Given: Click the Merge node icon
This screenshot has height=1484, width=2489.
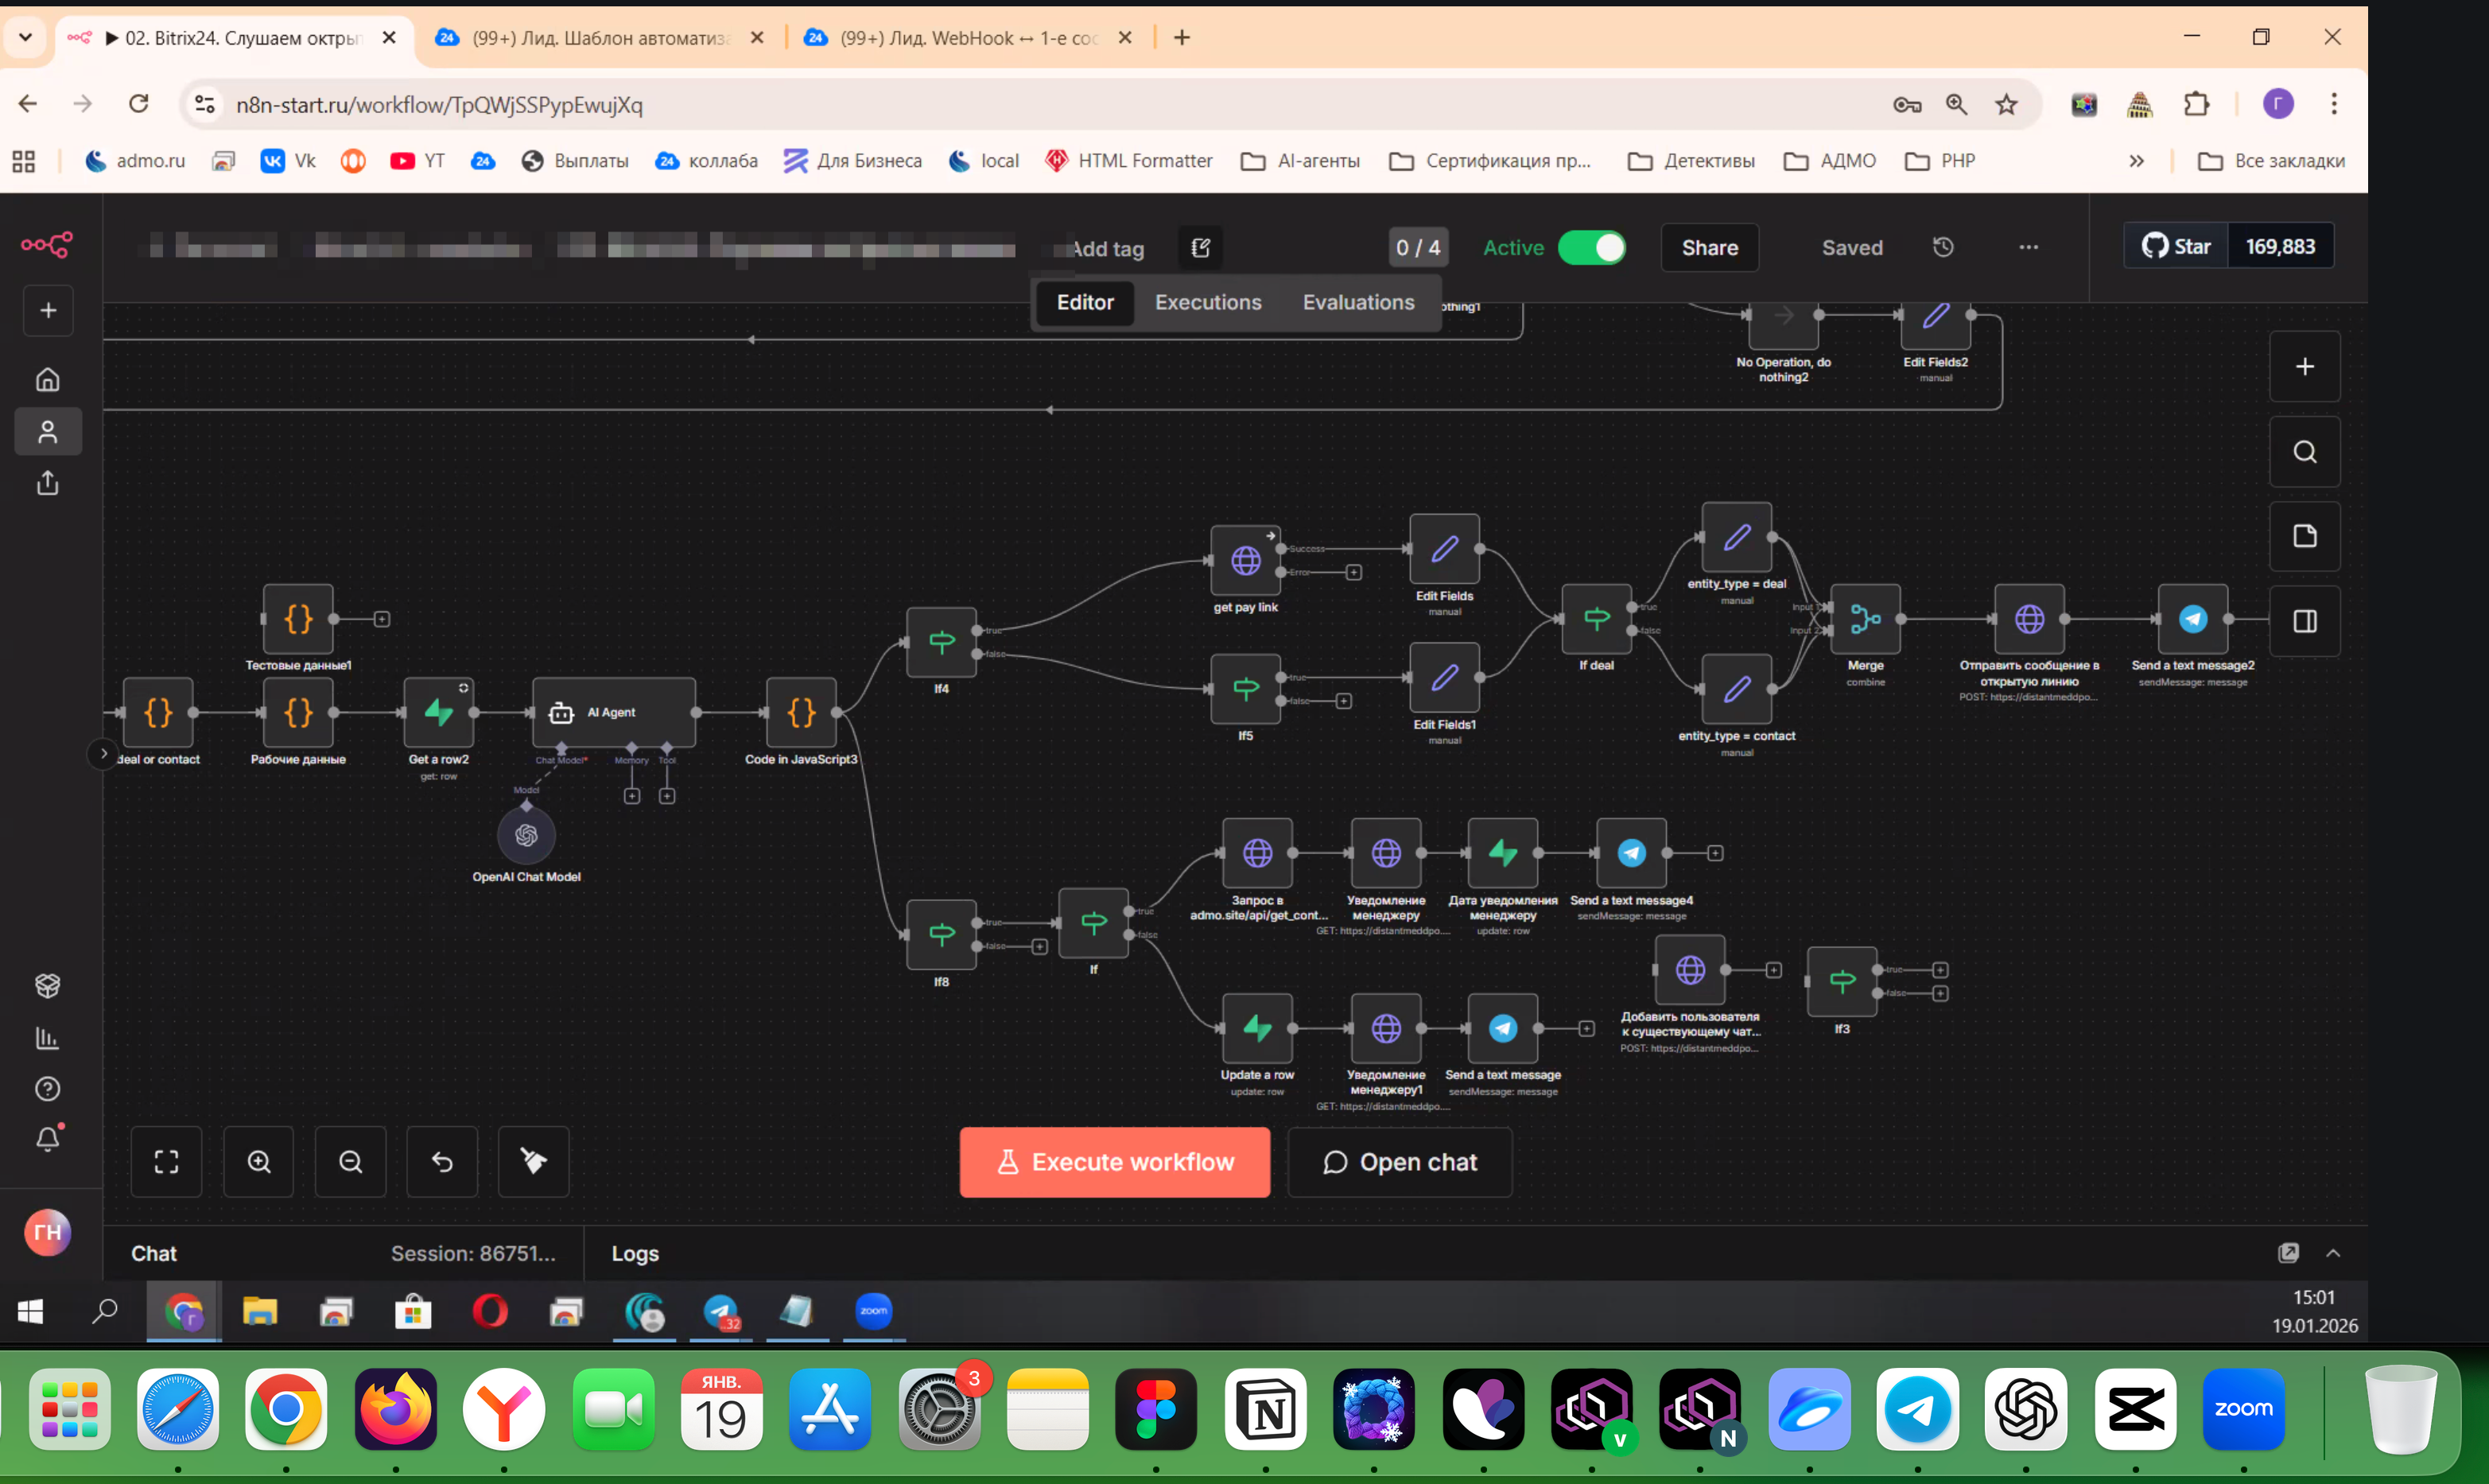Looking at the screenshot, I should tap(1866, 619).
